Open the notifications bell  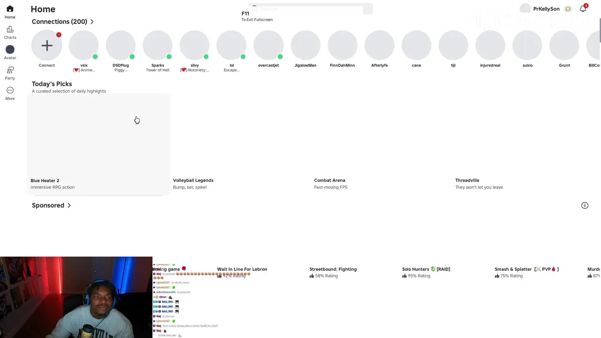[x=583, y=9]
